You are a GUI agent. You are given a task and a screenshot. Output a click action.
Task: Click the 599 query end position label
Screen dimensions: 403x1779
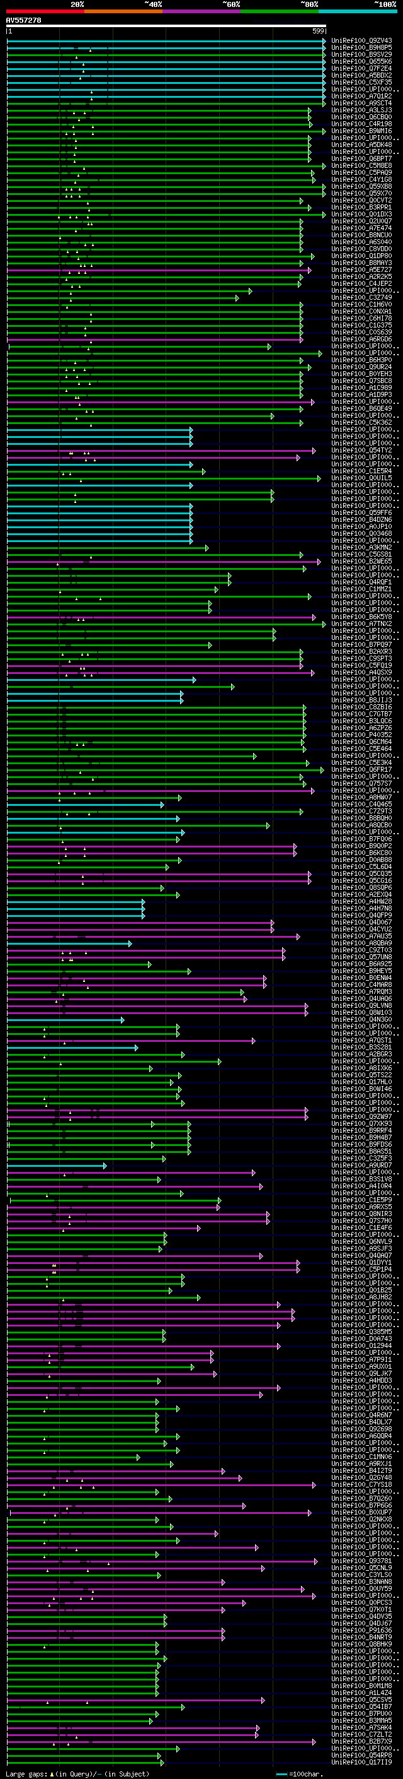tap(318, 31)
